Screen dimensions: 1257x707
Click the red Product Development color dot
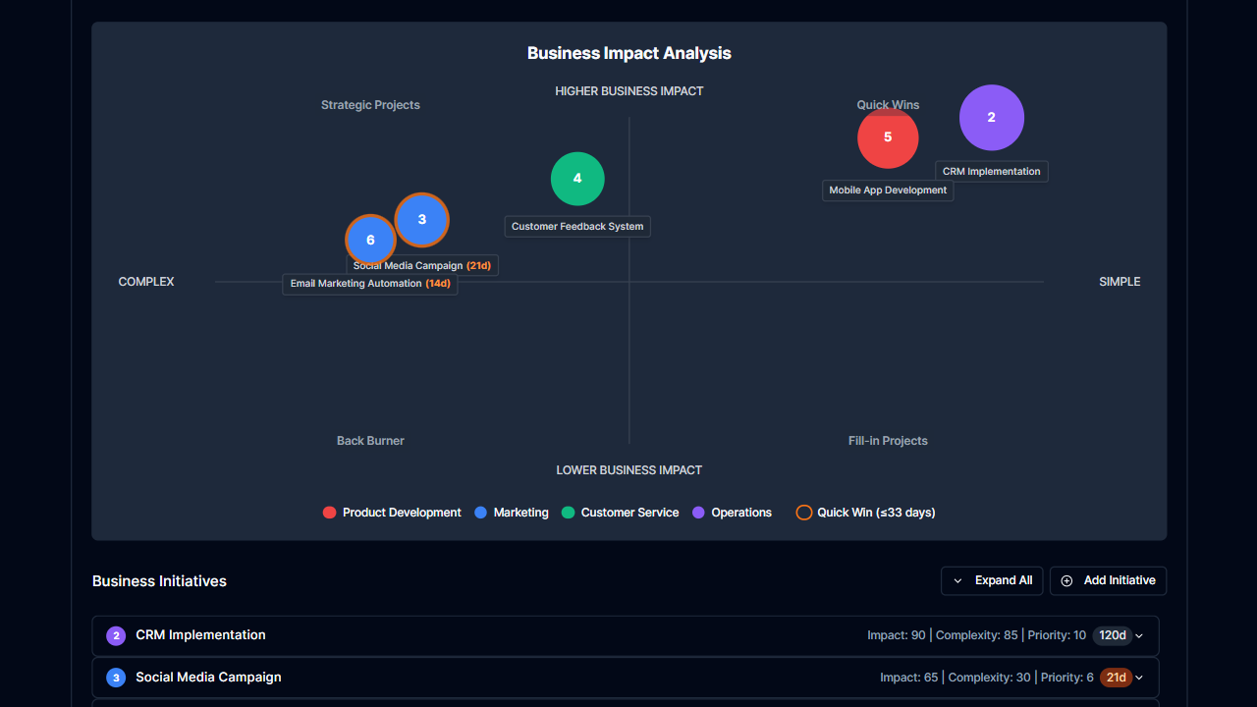(x=329, y=512)
